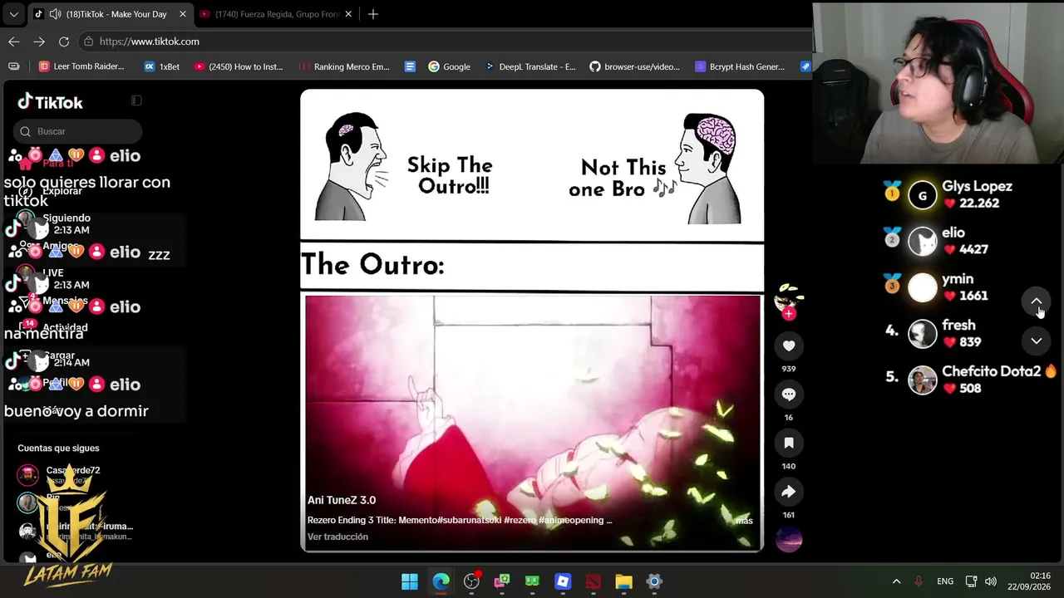Open the (2450) How to Inst... bookmark
Viewport: 1064px width, 598px height.
[239, 66]
